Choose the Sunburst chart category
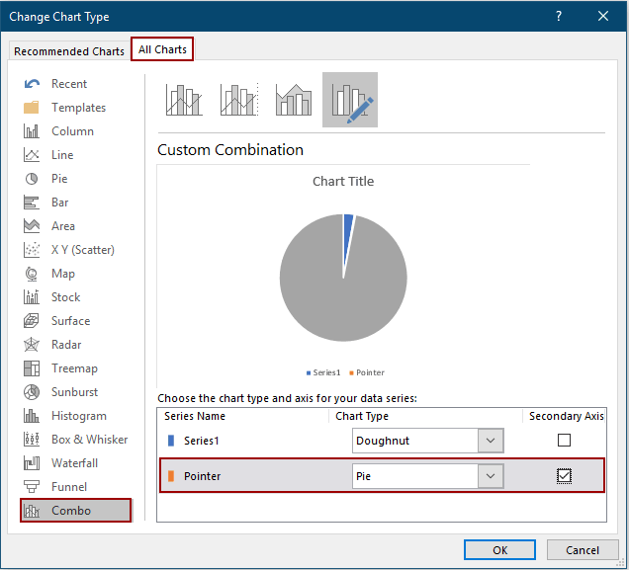The width and height of the screenshot is (629, 570). click(74, 392)
